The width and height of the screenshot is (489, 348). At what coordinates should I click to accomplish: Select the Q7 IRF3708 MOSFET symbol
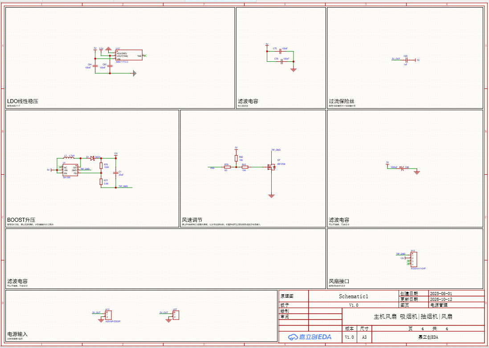[x=272, y=167]
